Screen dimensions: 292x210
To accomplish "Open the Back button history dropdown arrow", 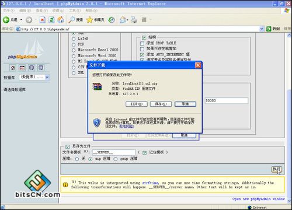I will tap(21, 20).
